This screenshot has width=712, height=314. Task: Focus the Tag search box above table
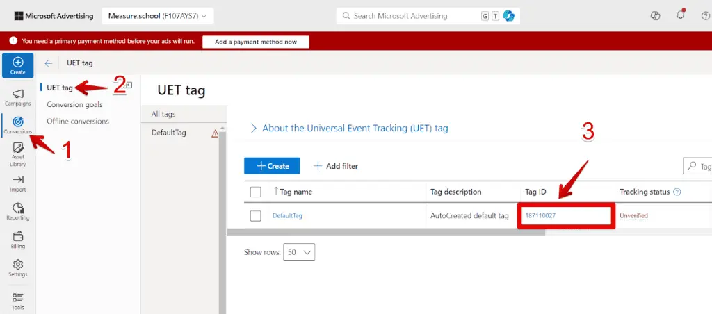[697, 166]
